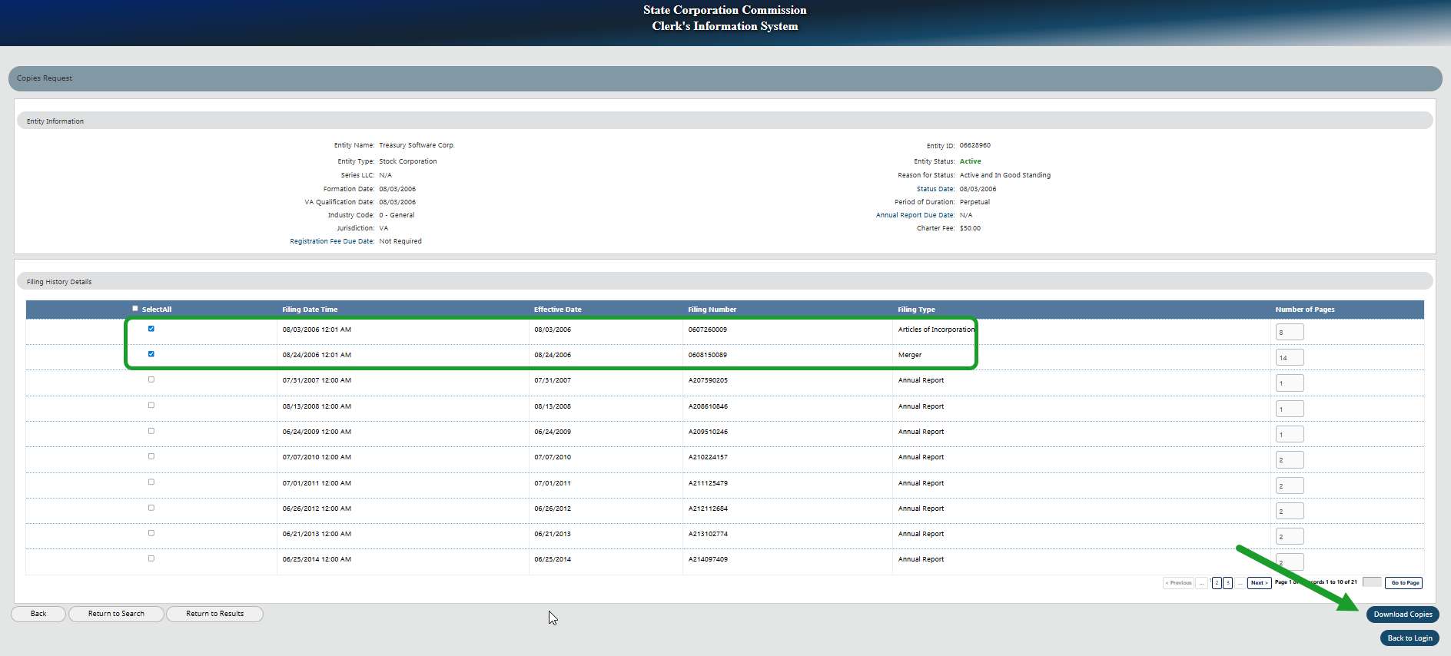Return to Search page
1451x656 pixels.
[x=116, y=614]
